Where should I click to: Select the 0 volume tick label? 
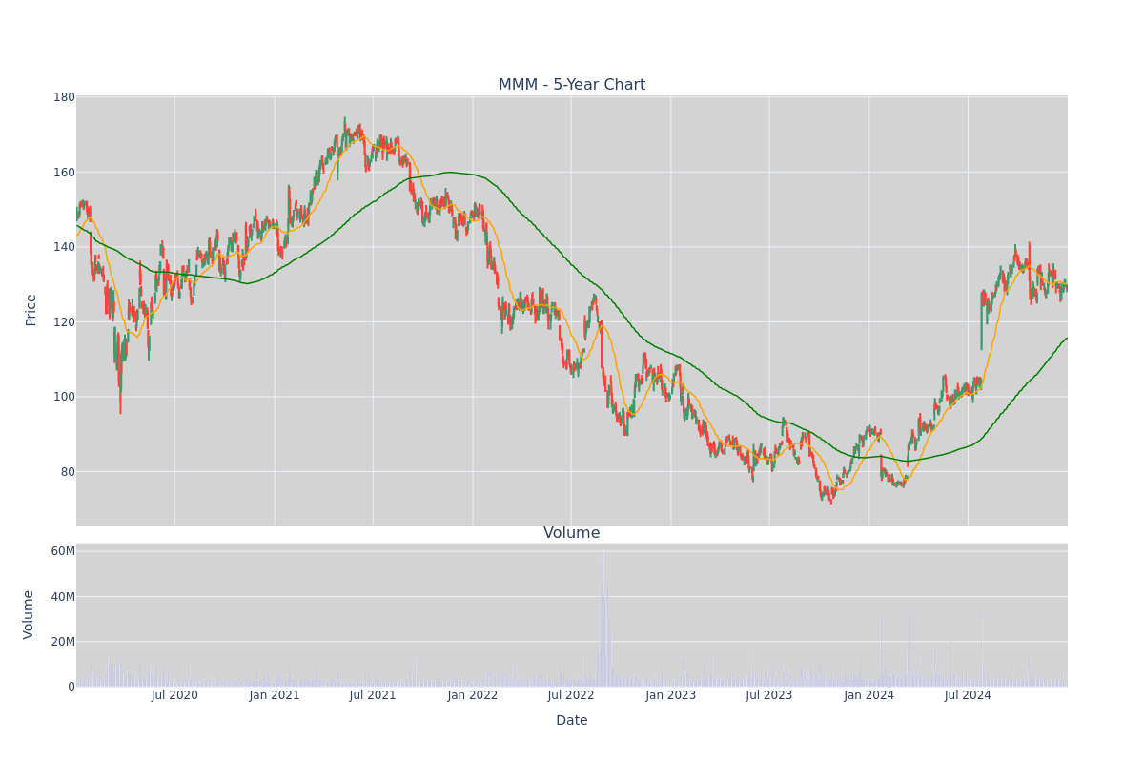(71, 687)
